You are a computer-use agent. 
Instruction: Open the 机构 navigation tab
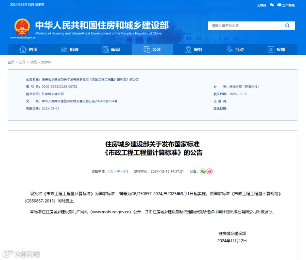pyautogui.click(x=70, y=49)
